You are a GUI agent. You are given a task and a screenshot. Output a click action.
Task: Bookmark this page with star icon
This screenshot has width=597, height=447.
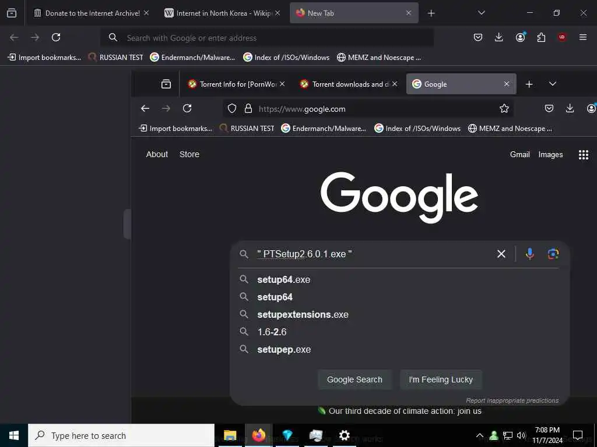click(x=504, y=109)
